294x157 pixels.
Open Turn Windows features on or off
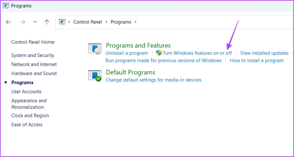coord(197,53)
